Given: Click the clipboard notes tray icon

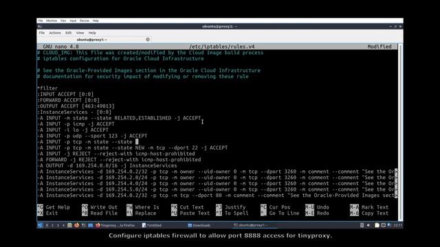Looking at the screenshot, I should pyautogui.click(x=377, y=225).
